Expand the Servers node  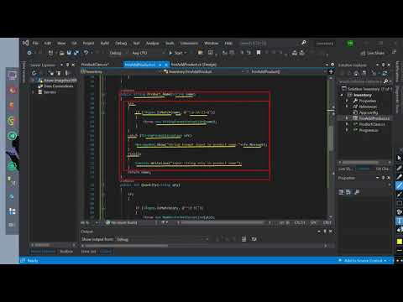pos(34,92)
